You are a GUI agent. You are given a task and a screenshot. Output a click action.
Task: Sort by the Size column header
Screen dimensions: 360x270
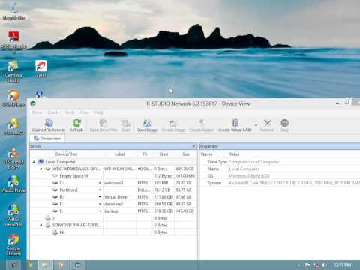(x=186, y=154)
